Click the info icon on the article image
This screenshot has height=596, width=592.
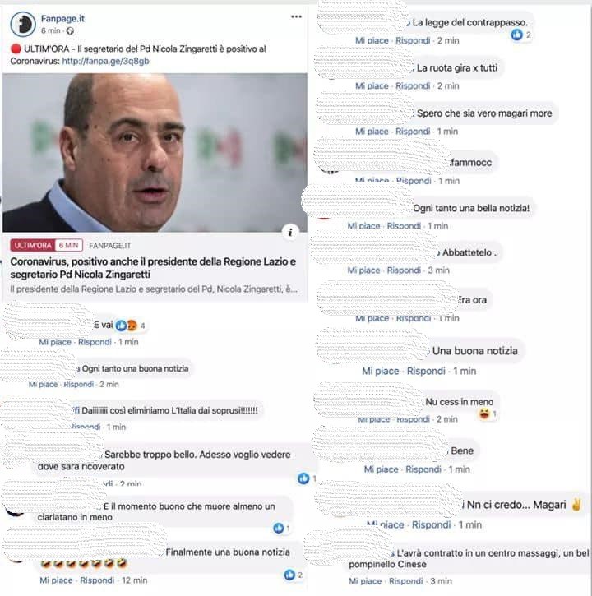point(290,232)
